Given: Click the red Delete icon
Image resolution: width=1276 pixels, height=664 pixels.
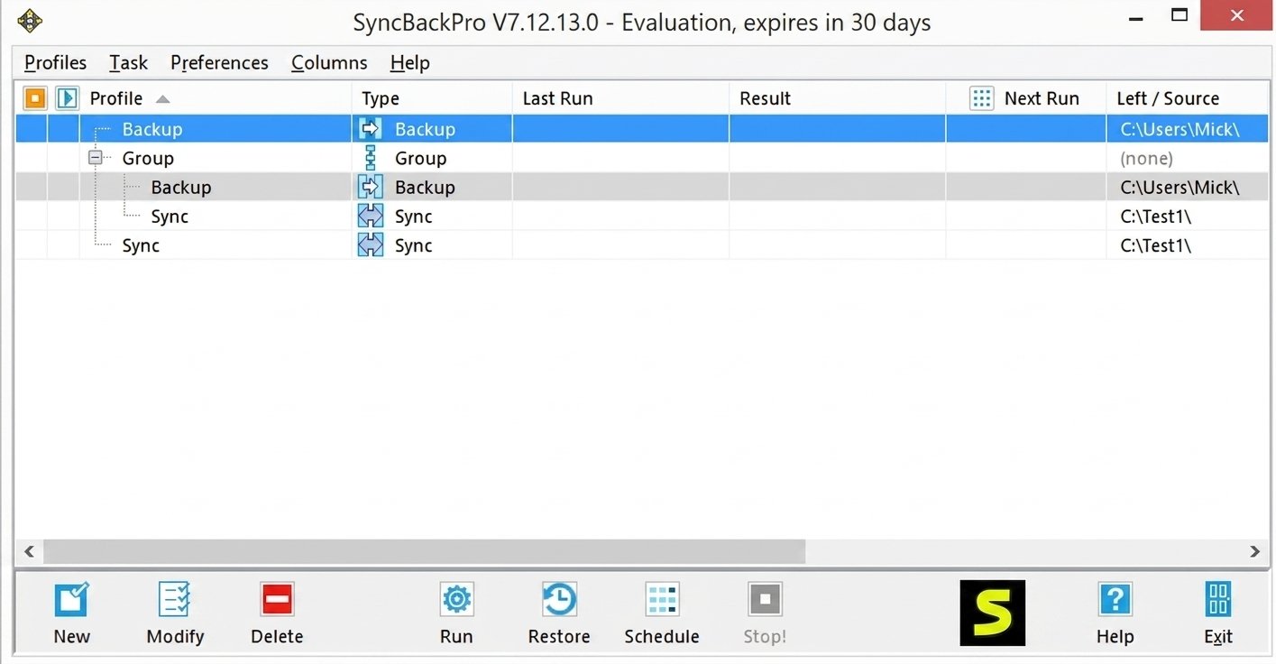Looking at the screenshot, I should [x=277, y=599].
